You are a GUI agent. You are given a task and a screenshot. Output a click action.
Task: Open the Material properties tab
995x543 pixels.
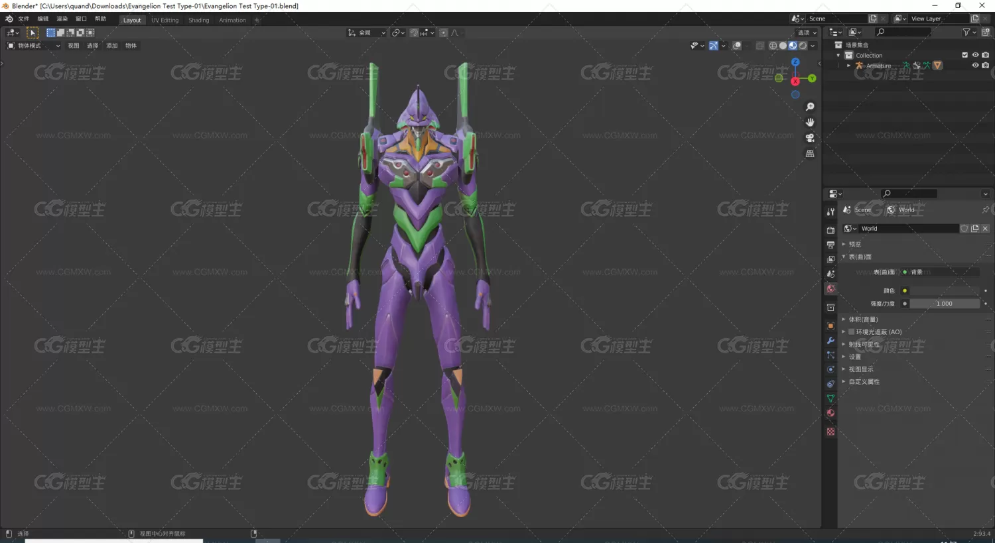(x=830, y=413)
